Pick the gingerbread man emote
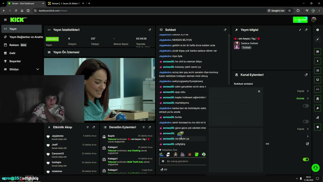 175,154
